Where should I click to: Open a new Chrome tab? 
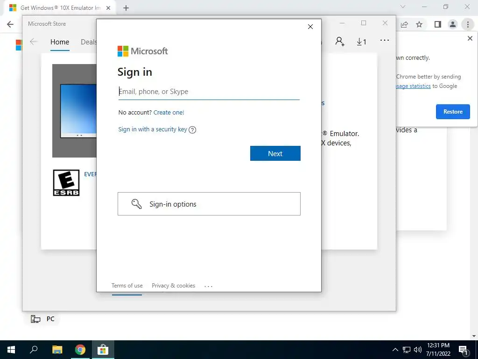click(126, 8)
